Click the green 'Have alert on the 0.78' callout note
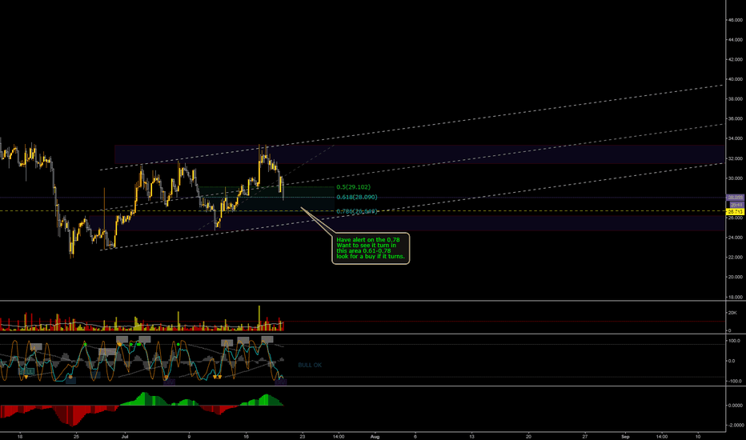Viewport: 746px width, 440px height. 371,248
